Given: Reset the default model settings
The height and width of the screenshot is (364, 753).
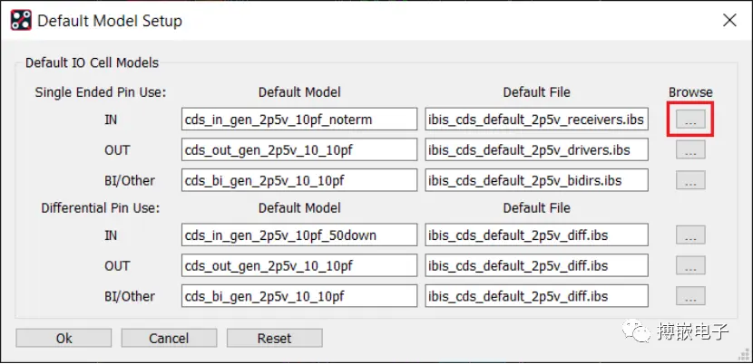Looking at the screenshot, I should pyautogui.click(x=275, y=338).
